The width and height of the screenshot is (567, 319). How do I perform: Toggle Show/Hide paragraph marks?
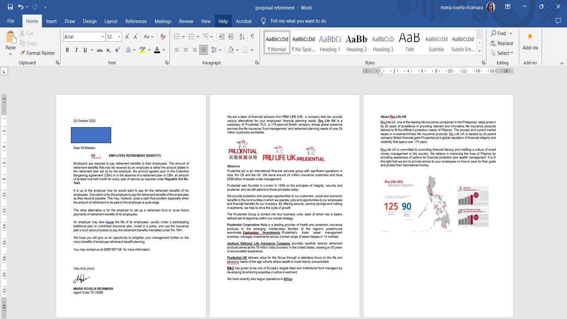[252, 37]
